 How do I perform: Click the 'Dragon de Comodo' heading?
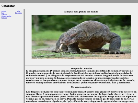click(x=81, y=68)
